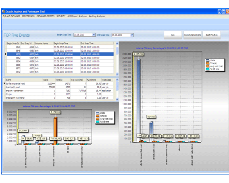
Task: Select the db cpu event row
Action: click(59, 94)
